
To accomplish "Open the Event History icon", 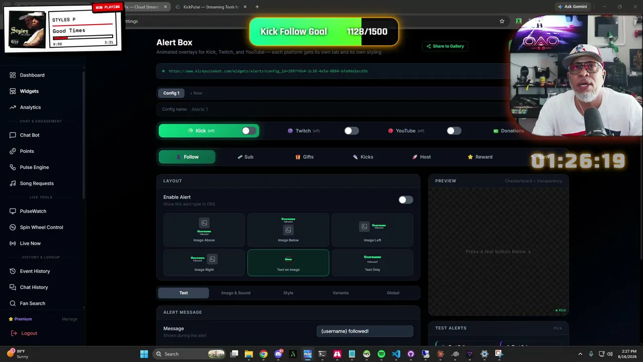I will (x=13, y=271).
